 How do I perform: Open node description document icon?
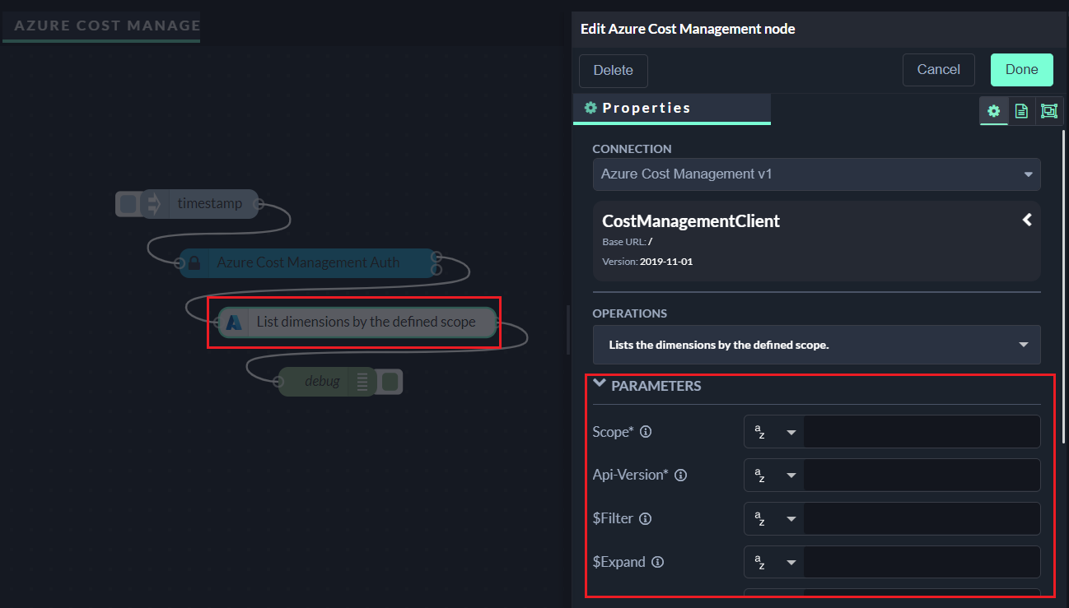(x=1021, y=111)
